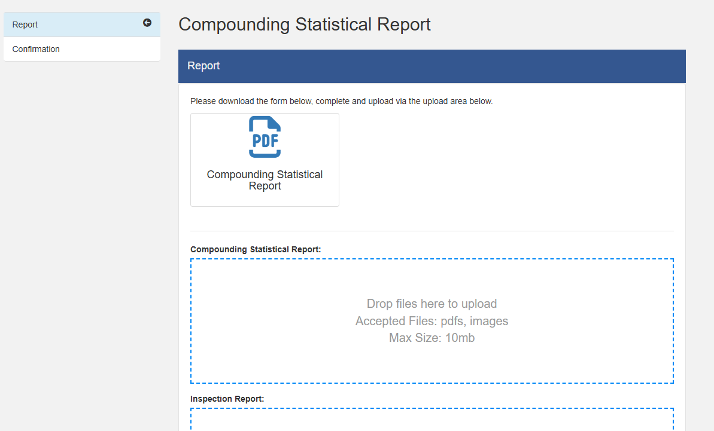Click the word "Confirmation" in the sidebar
This screenshot has height=431, width=714.
pos(36,49)
